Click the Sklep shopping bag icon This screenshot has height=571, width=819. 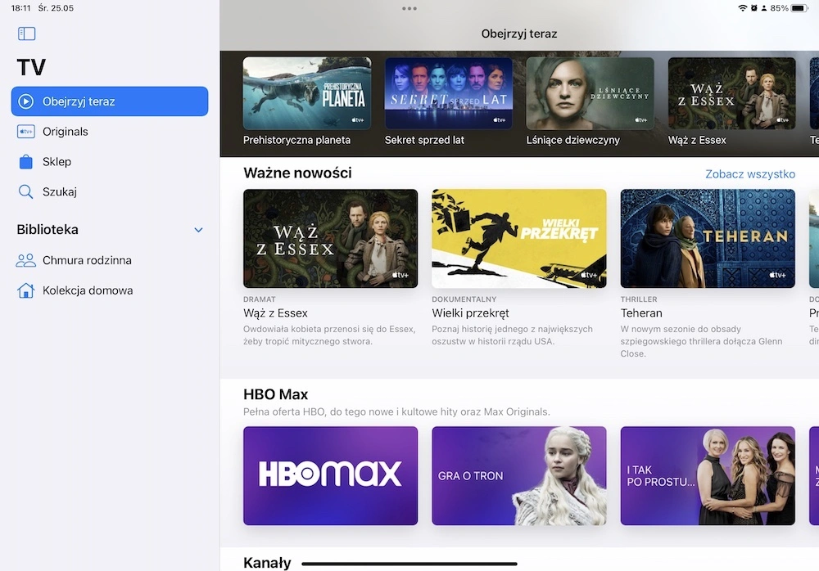(x=25, y=162)
